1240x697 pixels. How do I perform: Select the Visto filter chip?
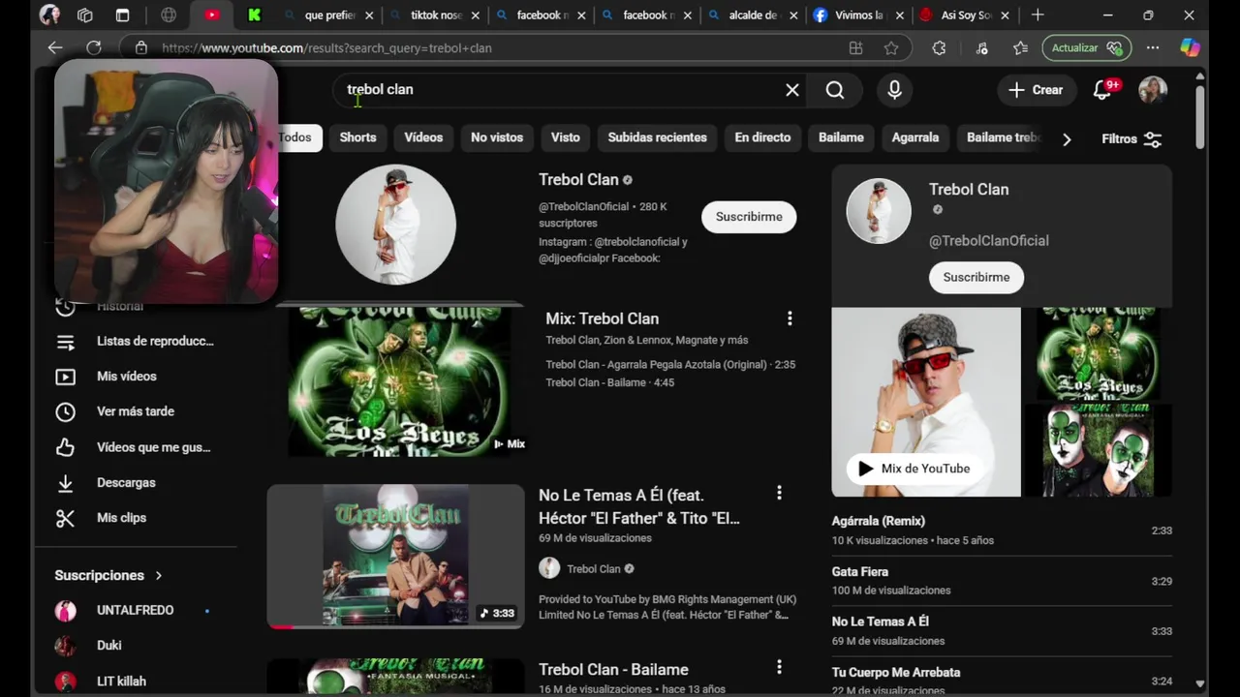[566, 137]
